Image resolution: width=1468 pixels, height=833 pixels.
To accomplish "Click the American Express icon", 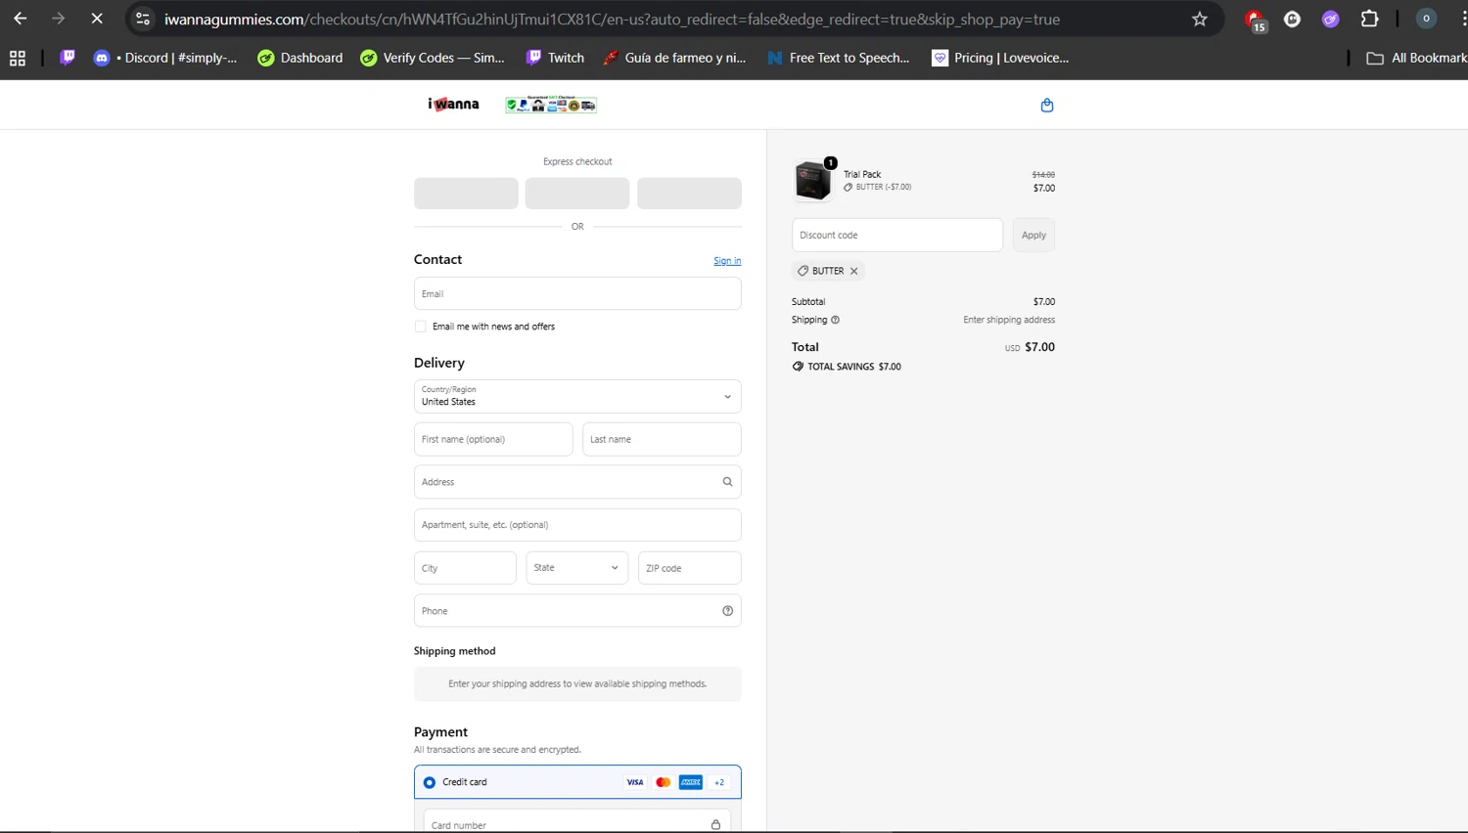I will (691, 782).
